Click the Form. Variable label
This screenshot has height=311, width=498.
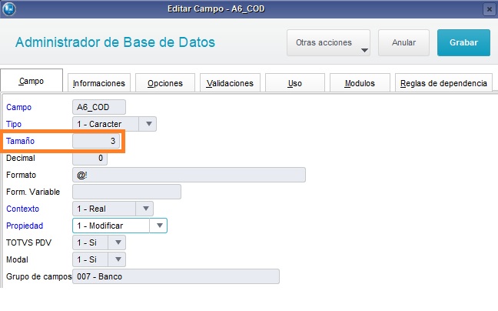[33, 192]
